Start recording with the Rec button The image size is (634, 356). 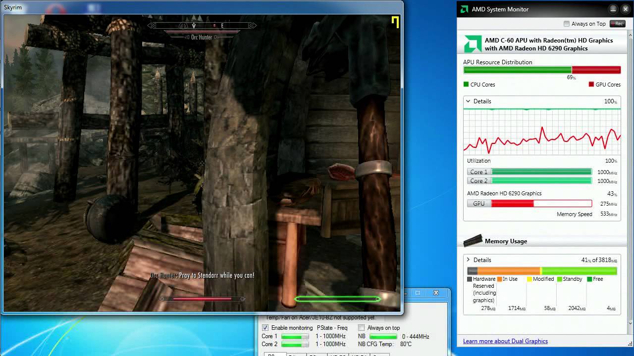pos(617,24)
